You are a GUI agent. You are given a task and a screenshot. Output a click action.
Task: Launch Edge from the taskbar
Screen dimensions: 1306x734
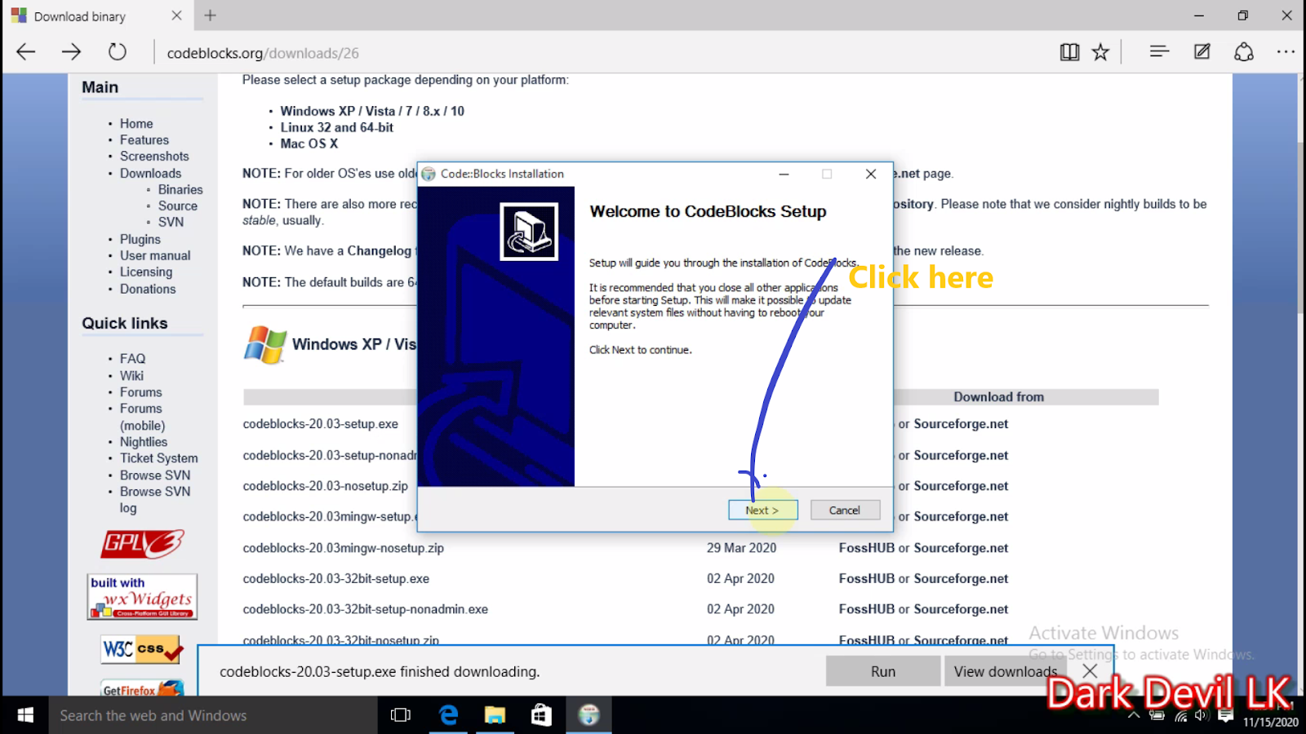(x=448, y=715)
